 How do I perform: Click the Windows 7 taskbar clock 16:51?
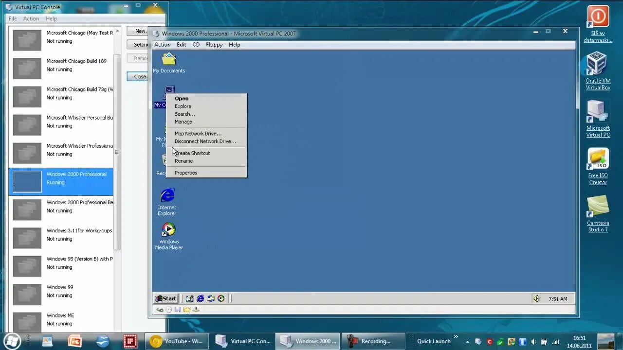click(x=579, y=341)
